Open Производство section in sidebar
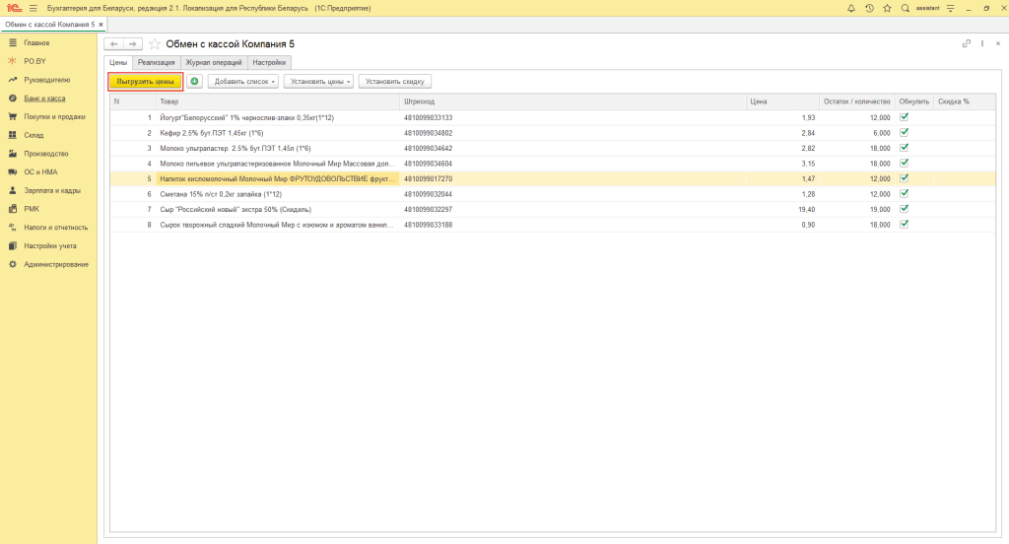 (x=48, y=154)
